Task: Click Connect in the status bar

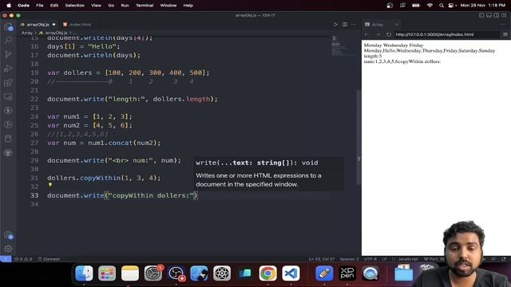Action: coord(49,259)
